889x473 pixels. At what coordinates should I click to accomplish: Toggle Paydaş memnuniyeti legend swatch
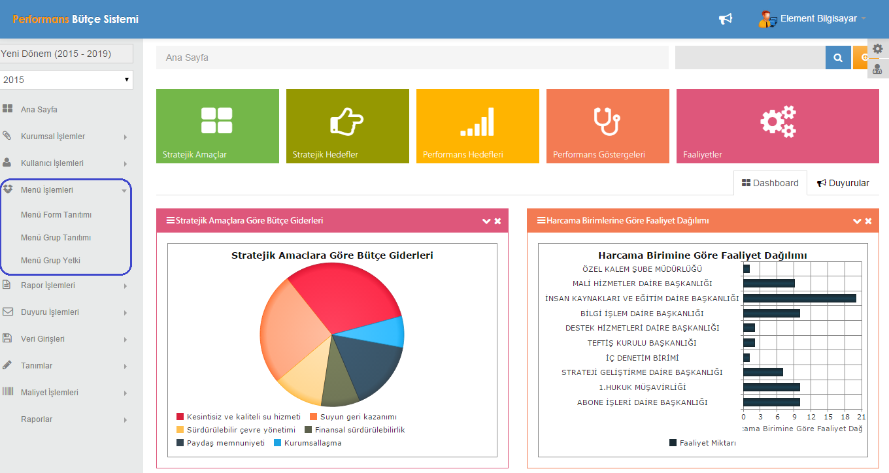point(180,443)
